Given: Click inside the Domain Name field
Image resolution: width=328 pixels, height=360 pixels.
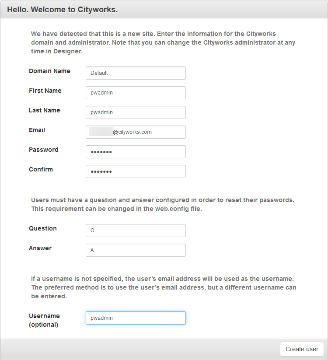Looking at the screenshot, I should pos(136,73).
